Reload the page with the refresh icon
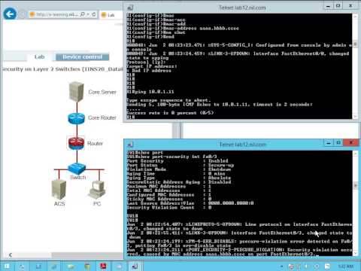Viewport: 361px width, 271px height. click(x=94, y=14)
